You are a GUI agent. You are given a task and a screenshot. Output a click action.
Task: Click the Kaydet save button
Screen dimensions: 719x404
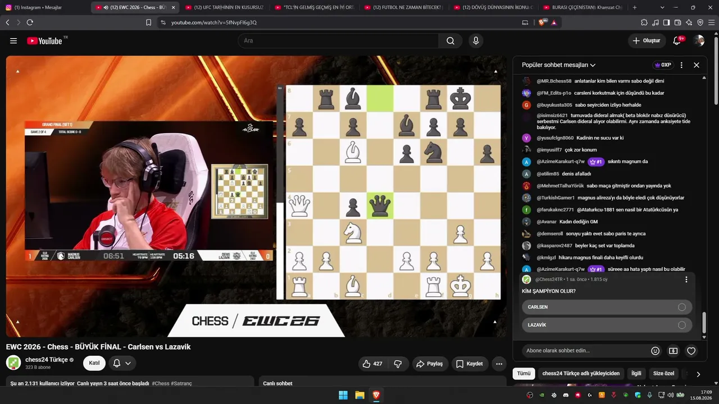coord(469,364)
